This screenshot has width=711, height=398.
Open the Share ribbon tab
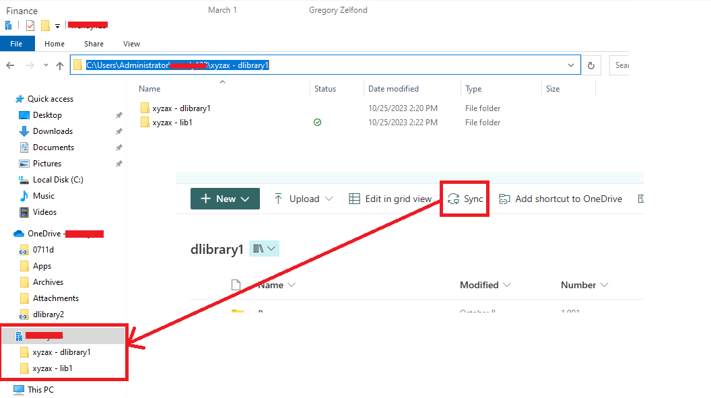[93, 43]
